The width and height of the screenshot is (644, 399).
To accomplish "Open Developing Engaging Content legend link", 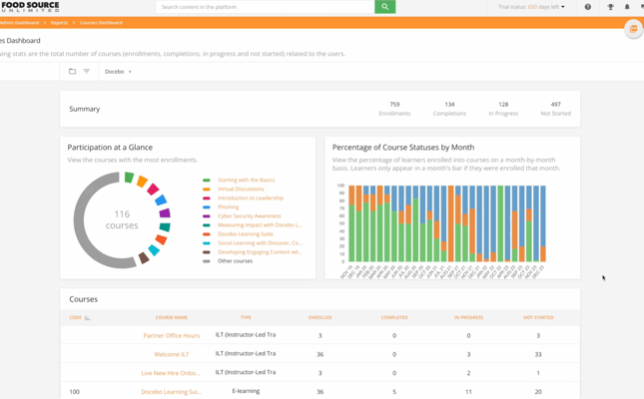I will (260, 252).
